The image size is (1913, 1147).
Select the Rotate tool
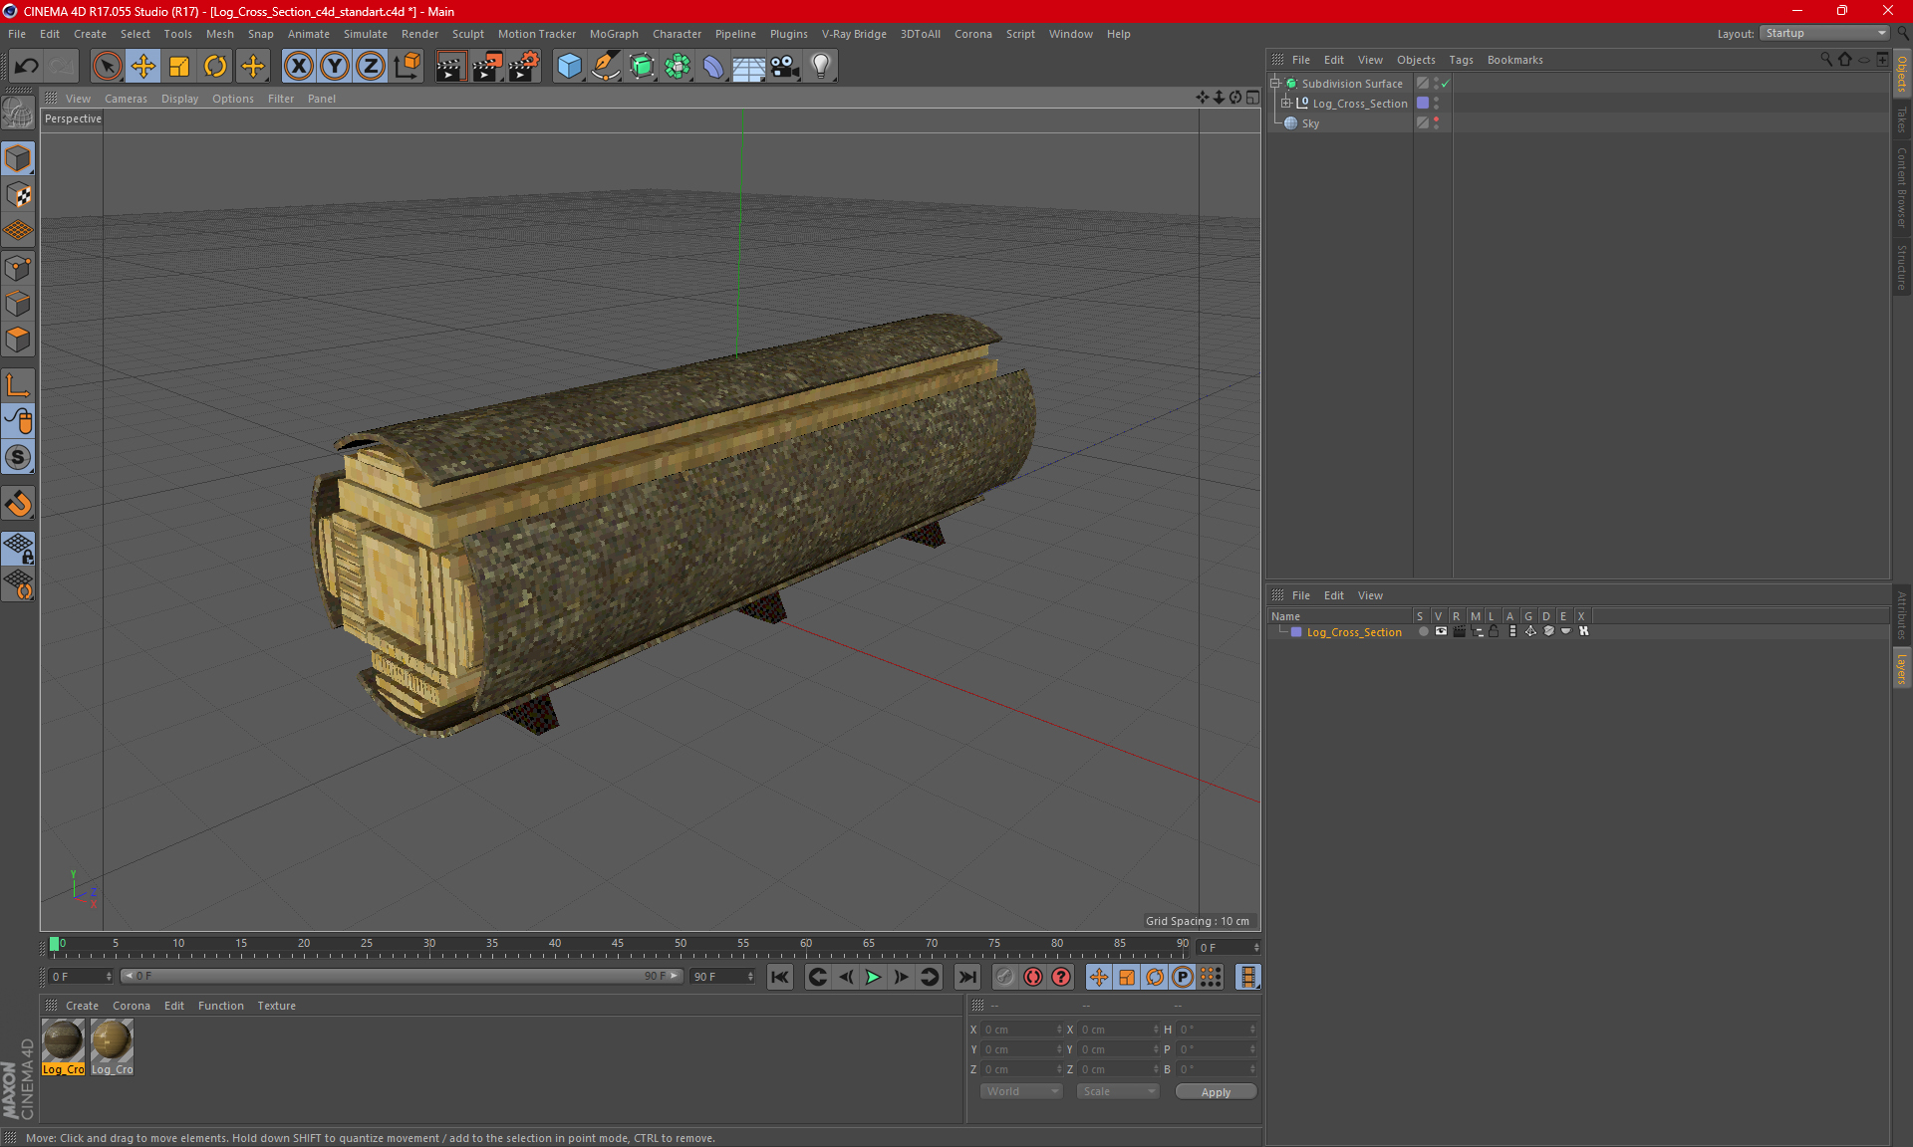(x=215, y=67)
